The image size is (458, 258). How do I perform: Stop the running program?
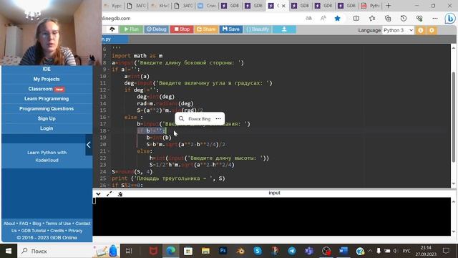pyautogui.click(x=182, y=29)
